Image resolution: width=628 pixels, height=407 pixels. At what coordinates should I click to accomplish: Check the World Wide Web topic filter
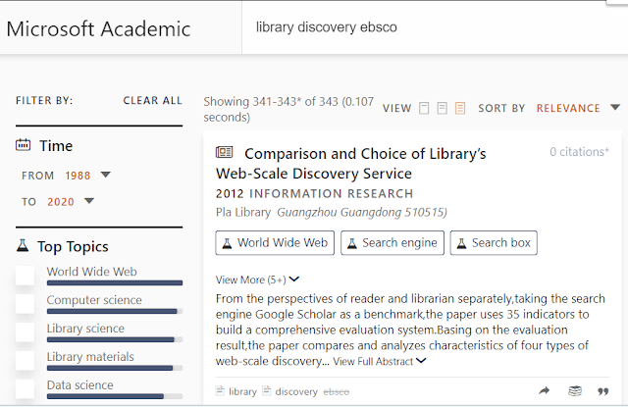[26, 276]
